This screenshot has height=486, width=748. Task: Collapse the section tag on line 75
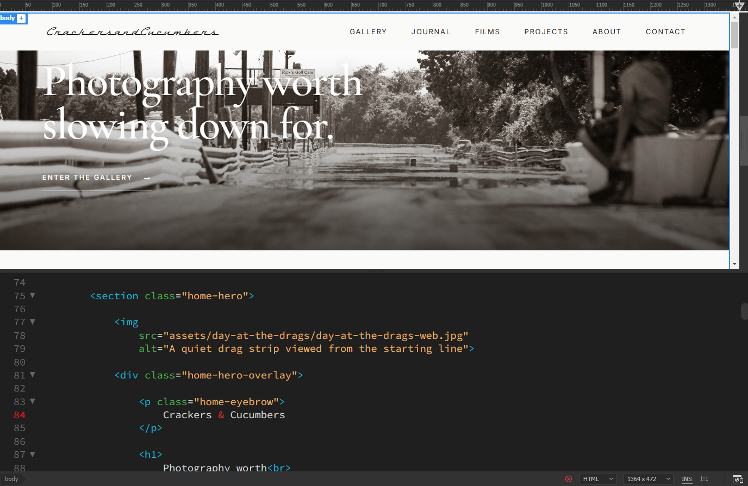click(x=33, y=295)
